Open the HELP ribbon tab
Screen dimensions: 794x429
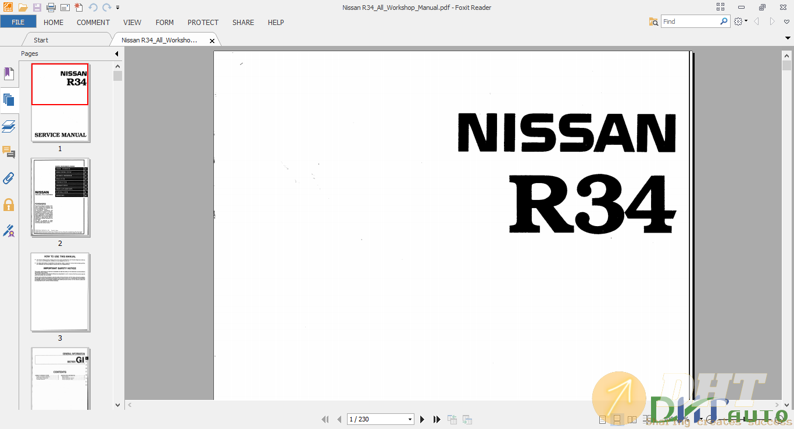coord(276,22)
